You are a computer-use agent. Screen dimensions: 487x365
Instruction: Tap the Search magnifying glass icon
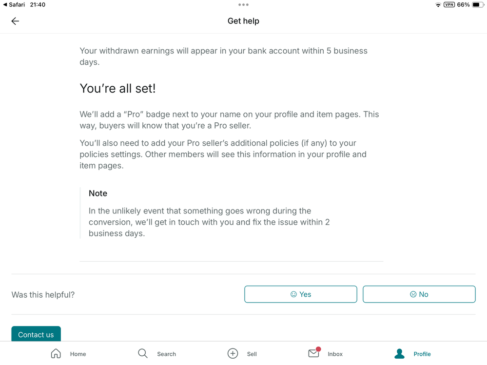142,353
